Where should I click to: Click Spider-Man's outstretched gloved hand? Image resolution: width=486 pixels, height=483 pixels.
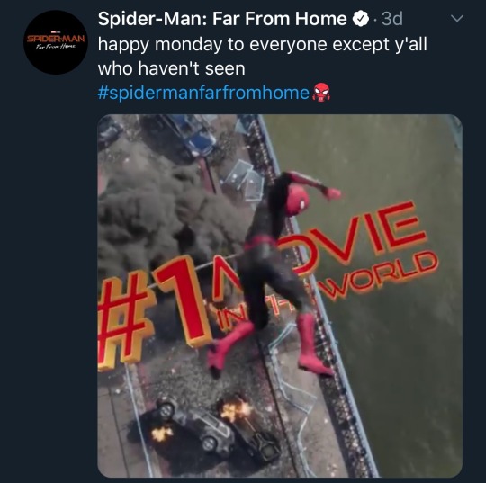click(331, 194)
